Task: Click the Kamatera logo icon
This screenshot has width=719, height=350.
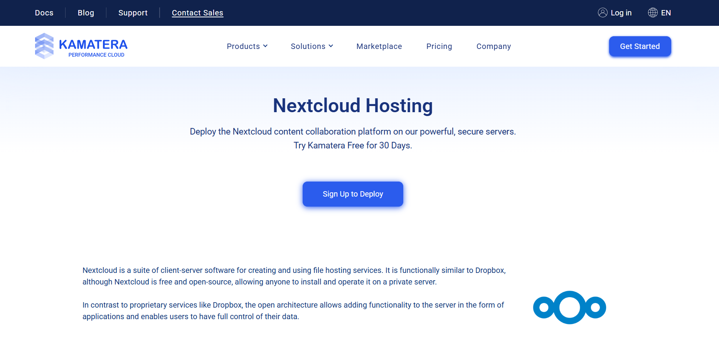Action: 44,46
